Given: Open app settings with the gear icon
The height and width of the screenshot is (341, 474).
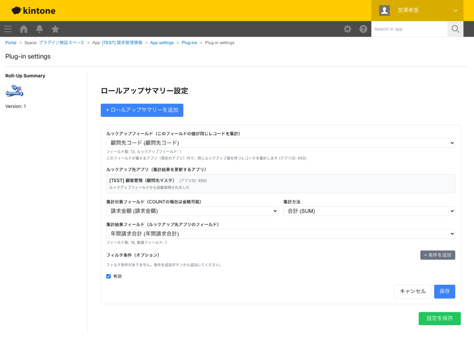Looking at the screenshot, I should click(347, 29).
